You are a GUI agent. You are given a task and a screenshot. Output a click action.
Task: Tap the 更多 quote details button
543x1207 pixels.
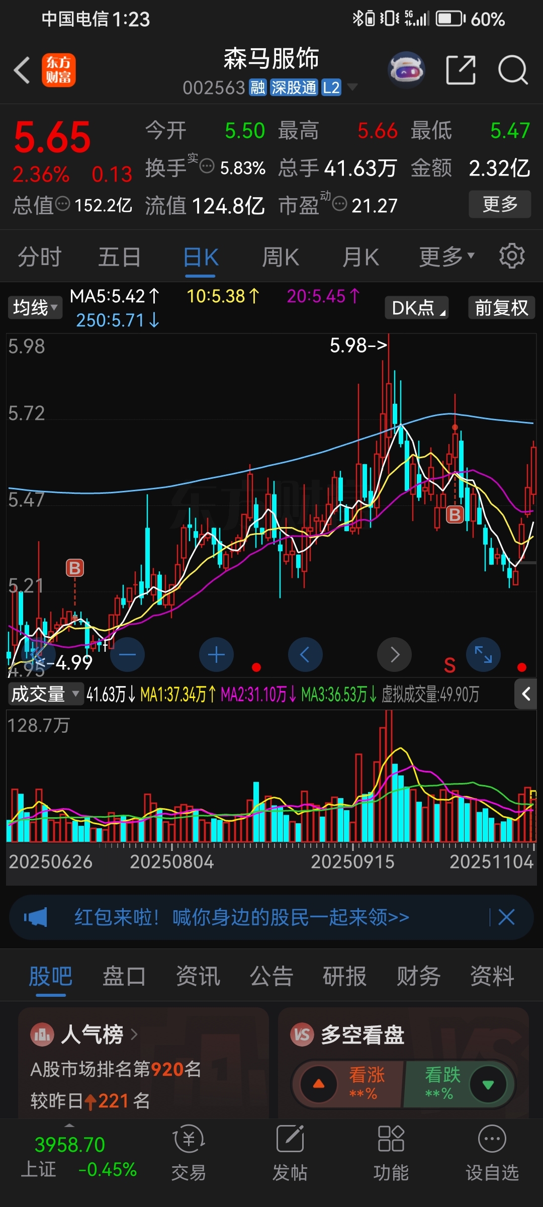pyautogui.click(x=500, y=204)
